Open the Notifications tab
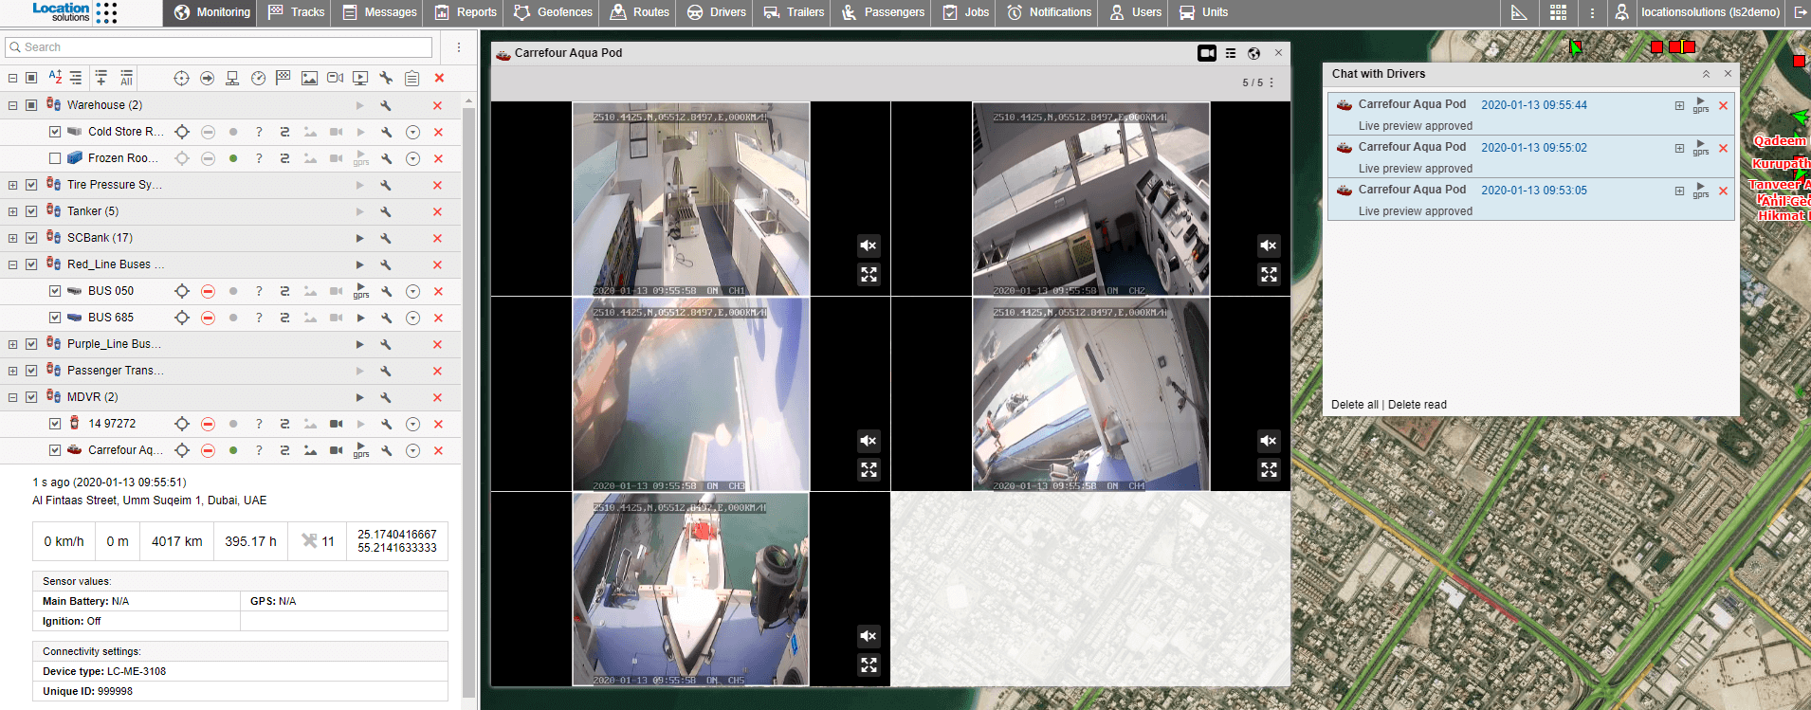The height and width of the screenshot is (710, 1811). tap(1050, 12)
